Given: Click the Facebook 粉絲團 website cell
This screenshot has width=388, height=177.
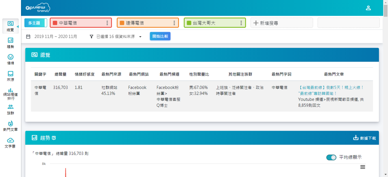Looking at the screenshot, I should [137, 90].
